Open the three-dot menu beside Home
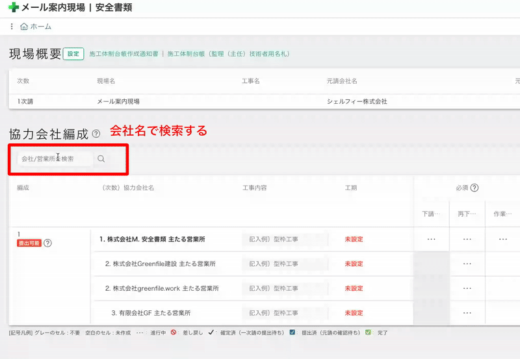Image resolution: width=520 pixels, height=359 pixels. 12,27
